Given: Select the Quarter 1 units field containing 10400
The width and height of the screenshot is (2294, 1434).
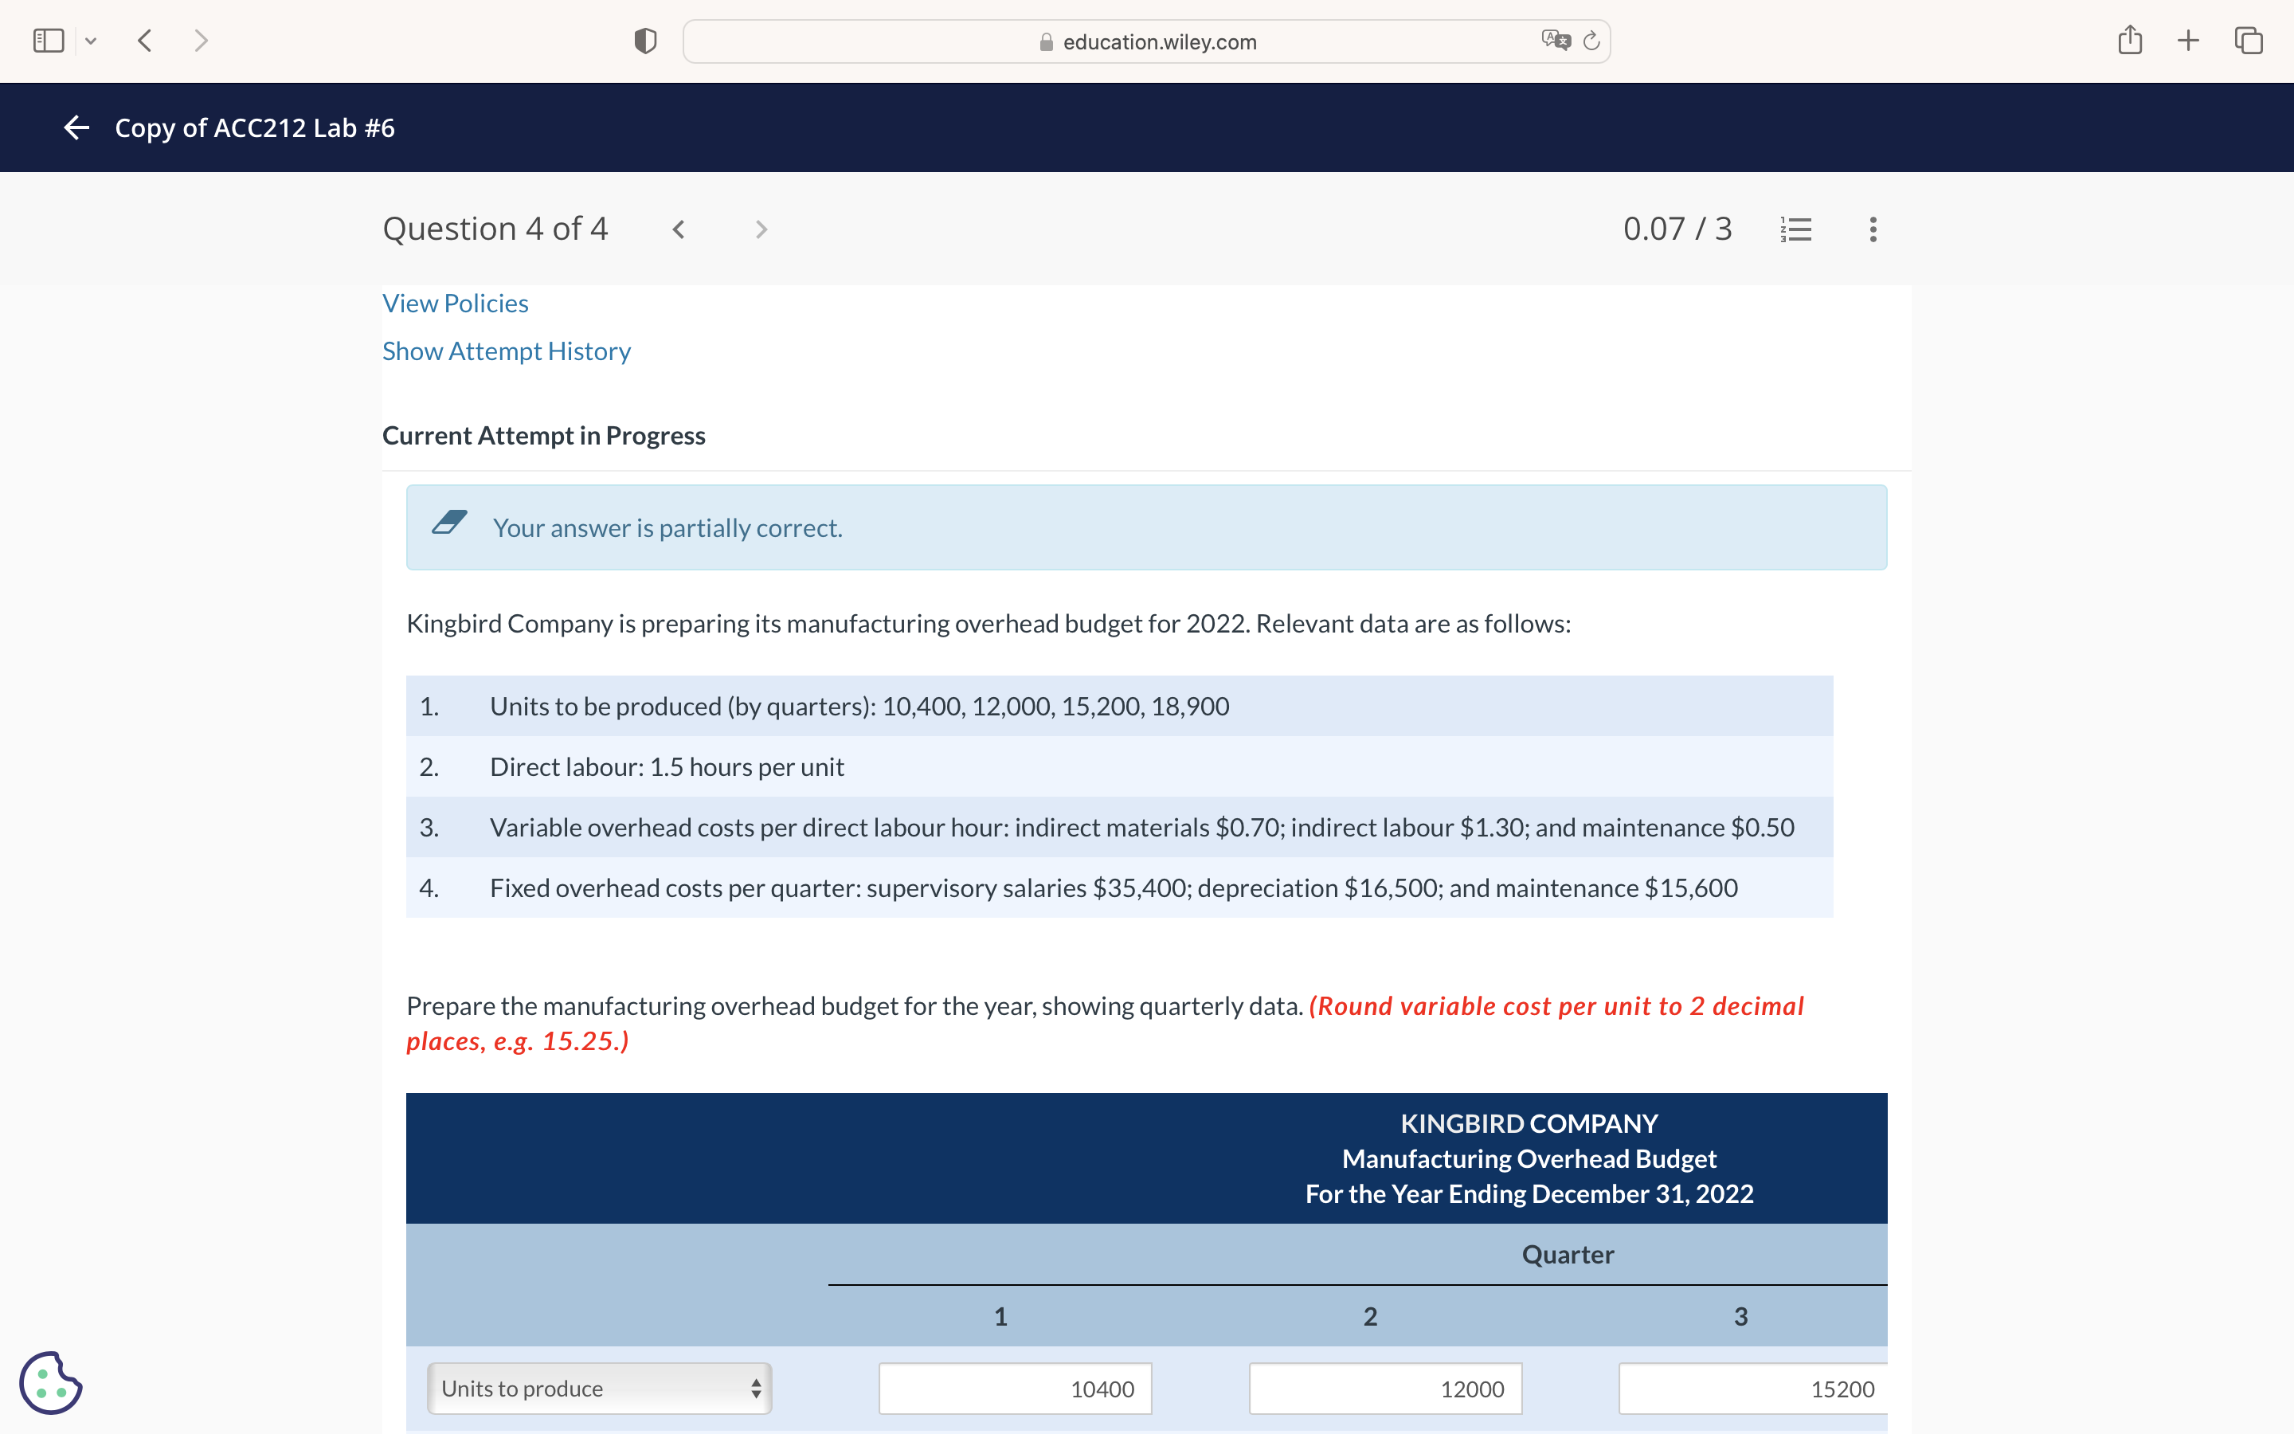Looking at the screenshot, I should pos(1013,1388).
